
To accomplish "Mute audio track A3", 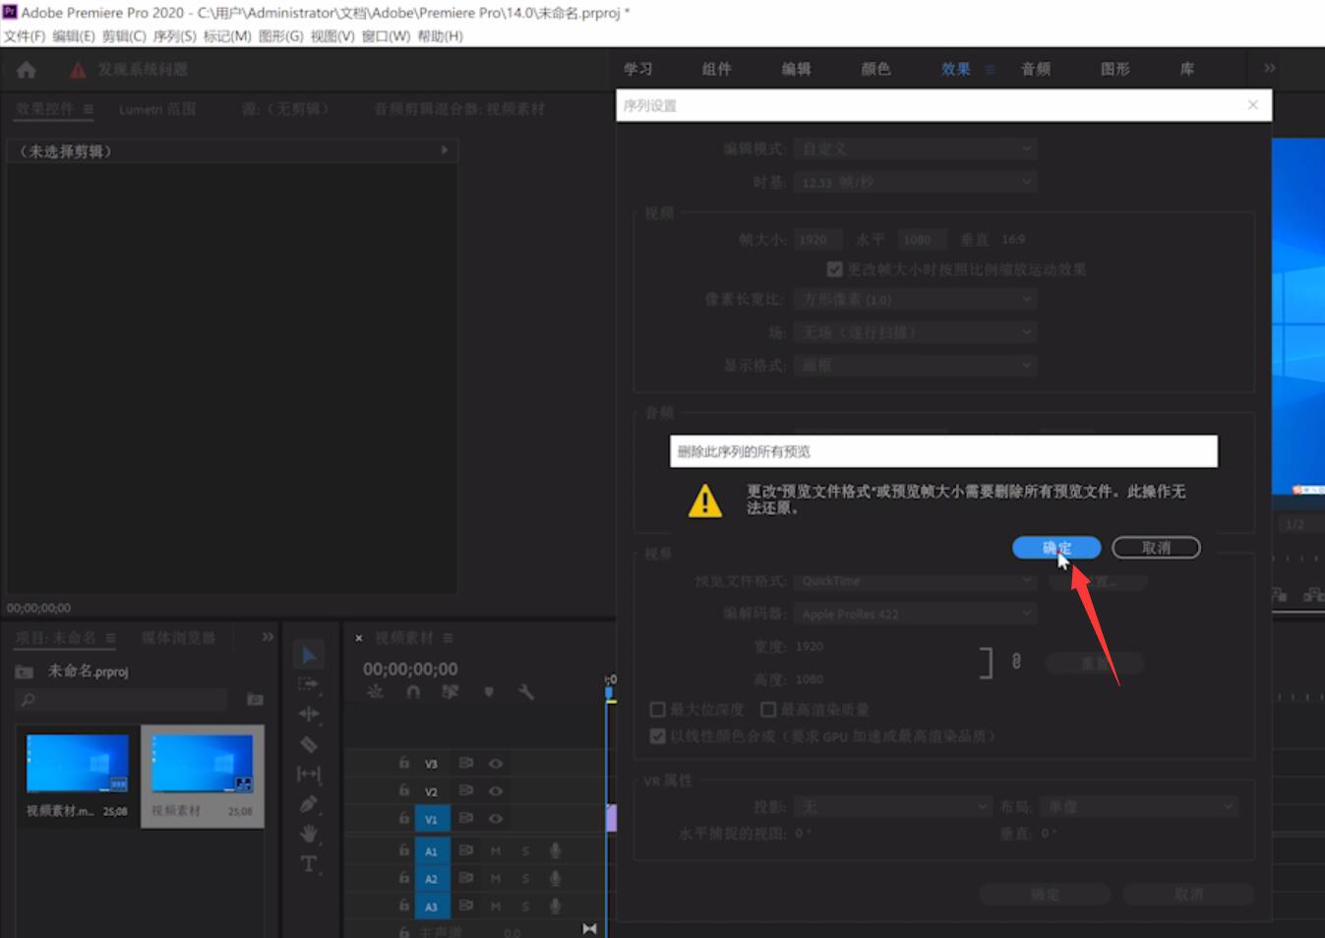I will click(x=496, y=906).
